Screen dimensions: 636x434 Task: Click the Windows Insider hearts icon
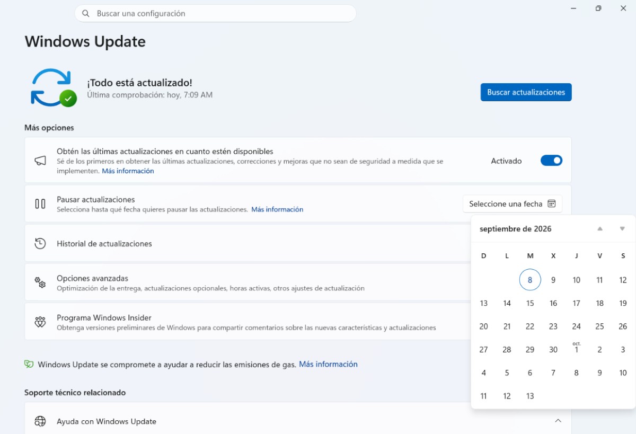[x=40, y=322]
